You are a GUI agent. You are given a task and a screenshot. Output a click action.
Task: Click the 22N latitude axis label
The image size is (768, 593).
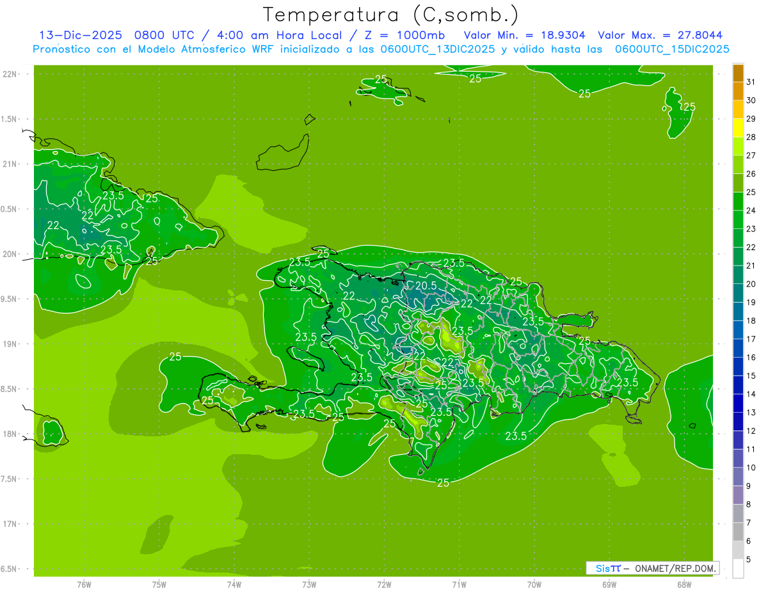coord(10,74)
